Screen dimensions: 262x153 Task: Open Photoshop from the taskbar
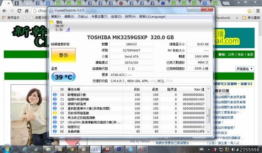click(x=119, y=149)
